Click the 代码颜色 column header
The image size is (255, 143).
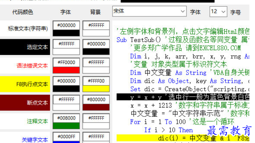23,12
